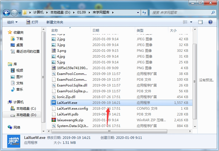
Task: Click 新建文件夹 in the toolbar
Action: (55, 22)
